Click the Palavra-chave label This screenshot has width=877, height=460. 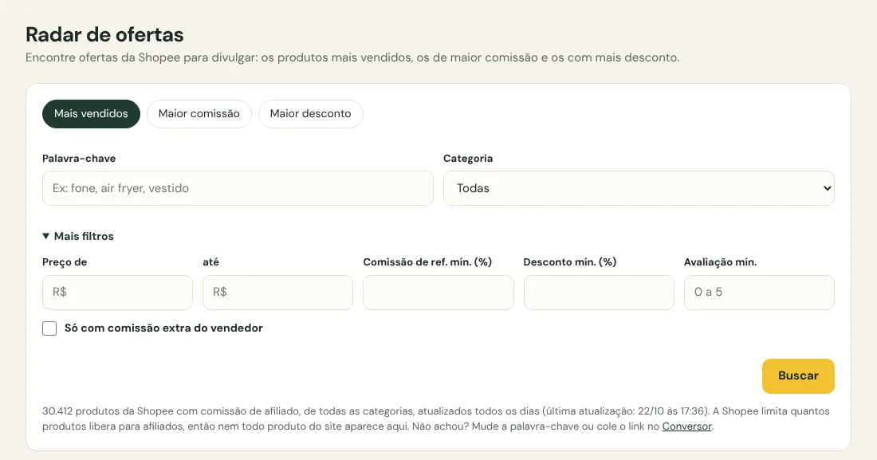tap(79, 159)
